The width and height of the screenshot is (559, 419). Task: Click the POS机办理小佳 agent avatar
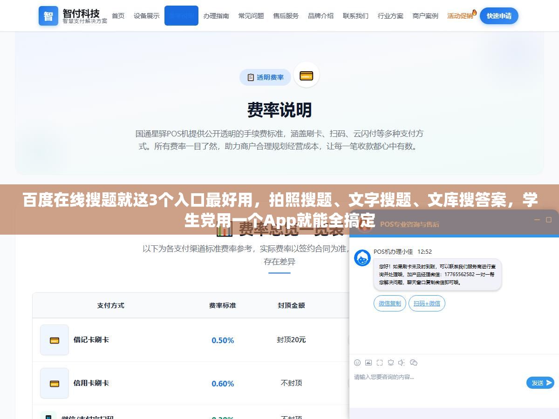coord(362,258)
